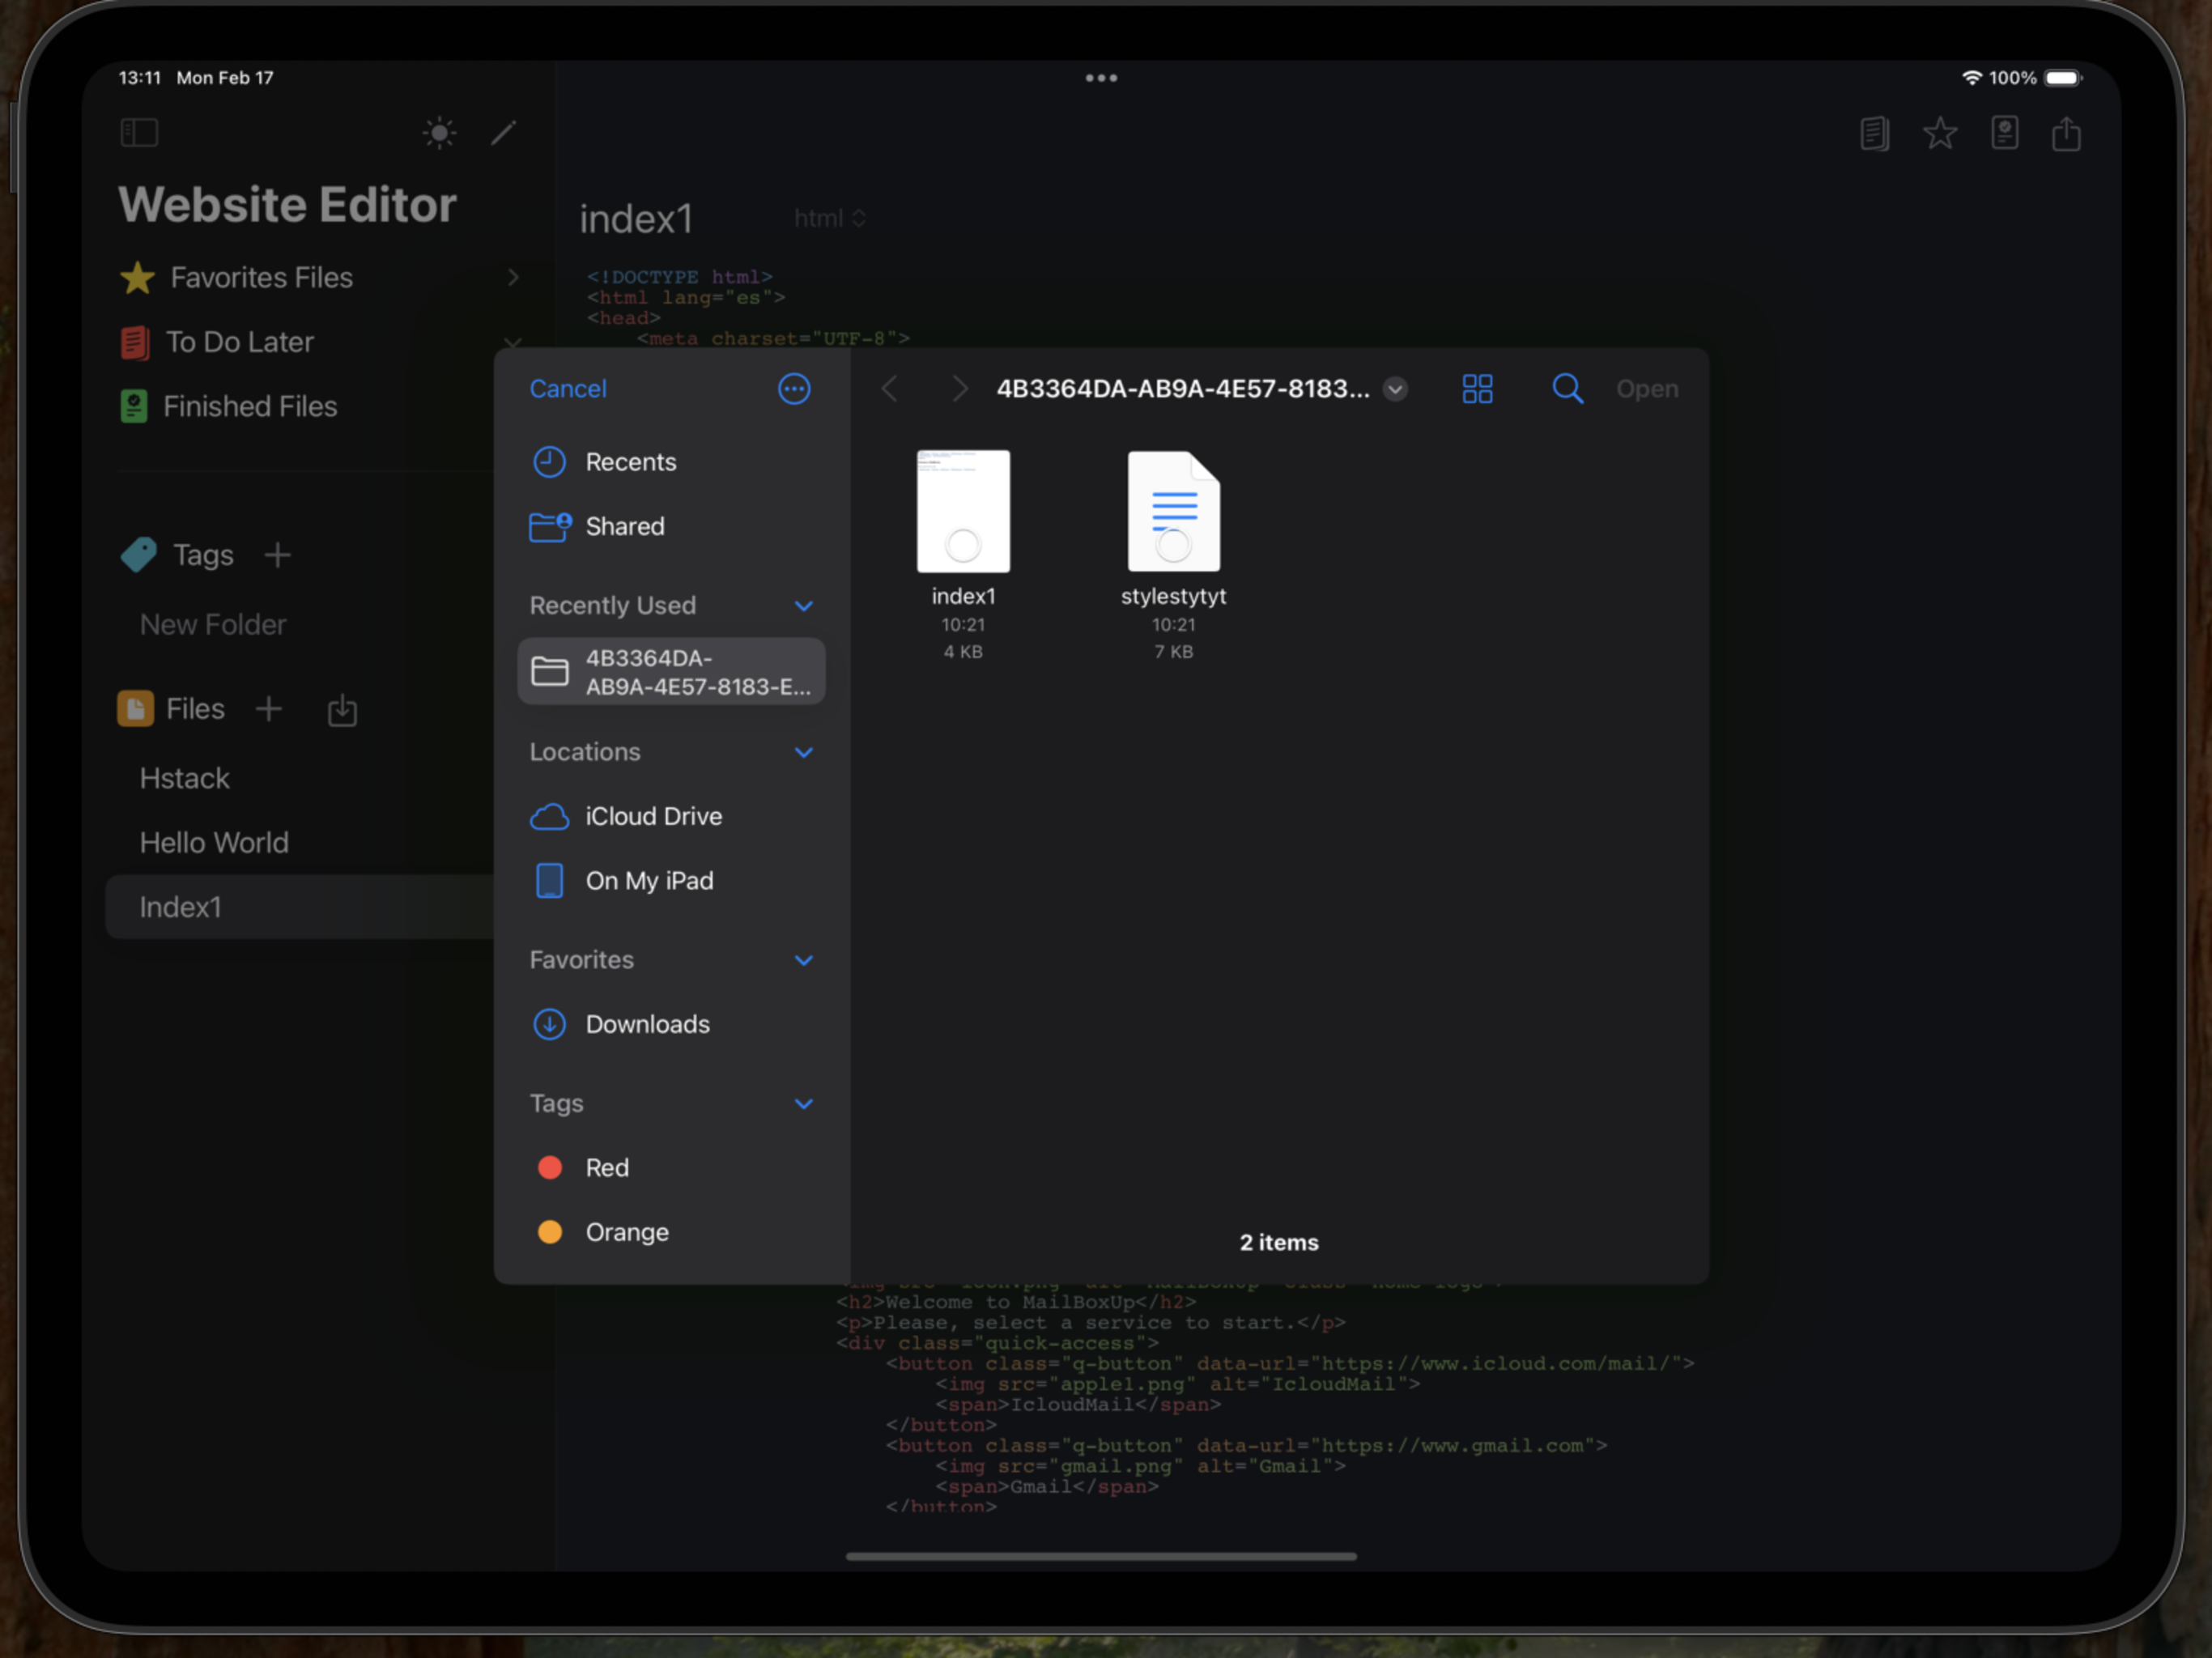Viewport: 2212px width, 1658px height.
Task: Tap the index1 document title
Action: (636, 219)
